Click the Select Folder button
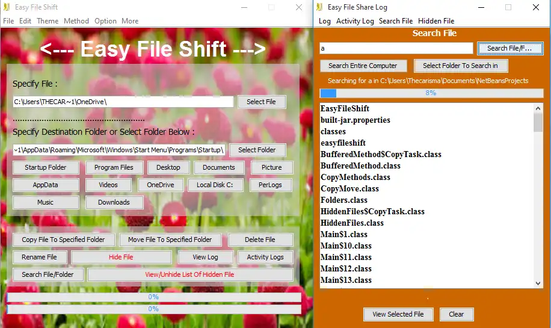This screenshot has height=328, width=551. pyautogui.click(x=257, y=150)
